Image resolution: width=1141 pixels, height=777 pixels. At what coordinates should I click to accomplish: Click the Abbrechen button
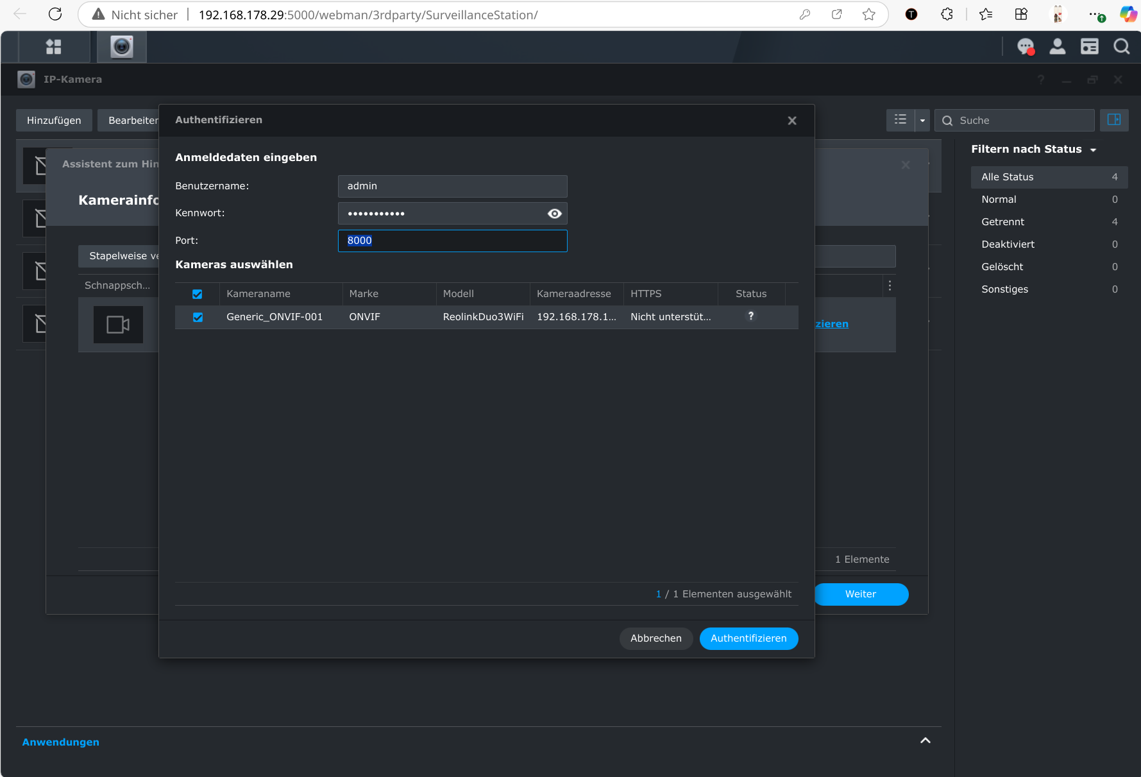click(655, 638)
